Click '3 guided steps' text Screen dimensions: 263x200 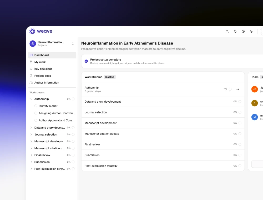pos(93,91)
